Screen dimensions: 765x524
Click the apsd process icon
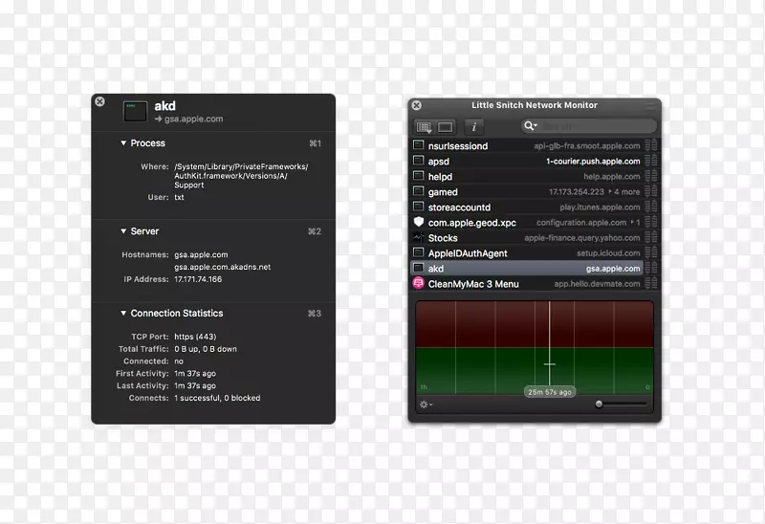(418, 161)
